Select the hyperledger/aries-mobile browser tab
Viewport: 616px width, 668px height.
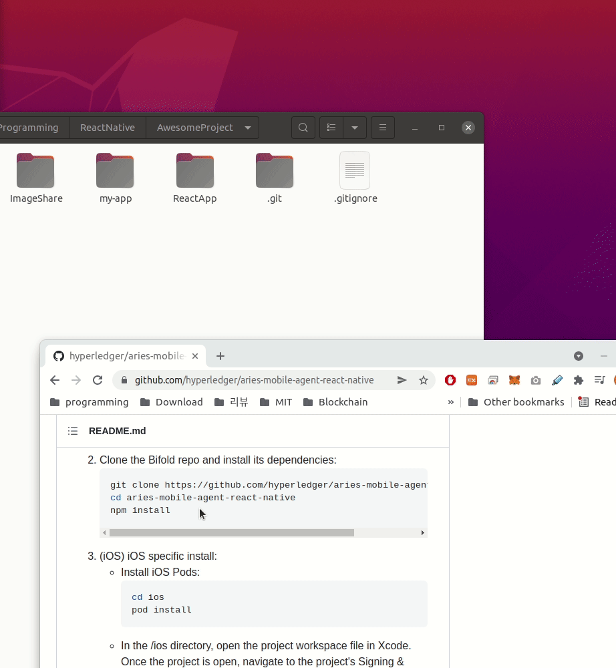126,356
